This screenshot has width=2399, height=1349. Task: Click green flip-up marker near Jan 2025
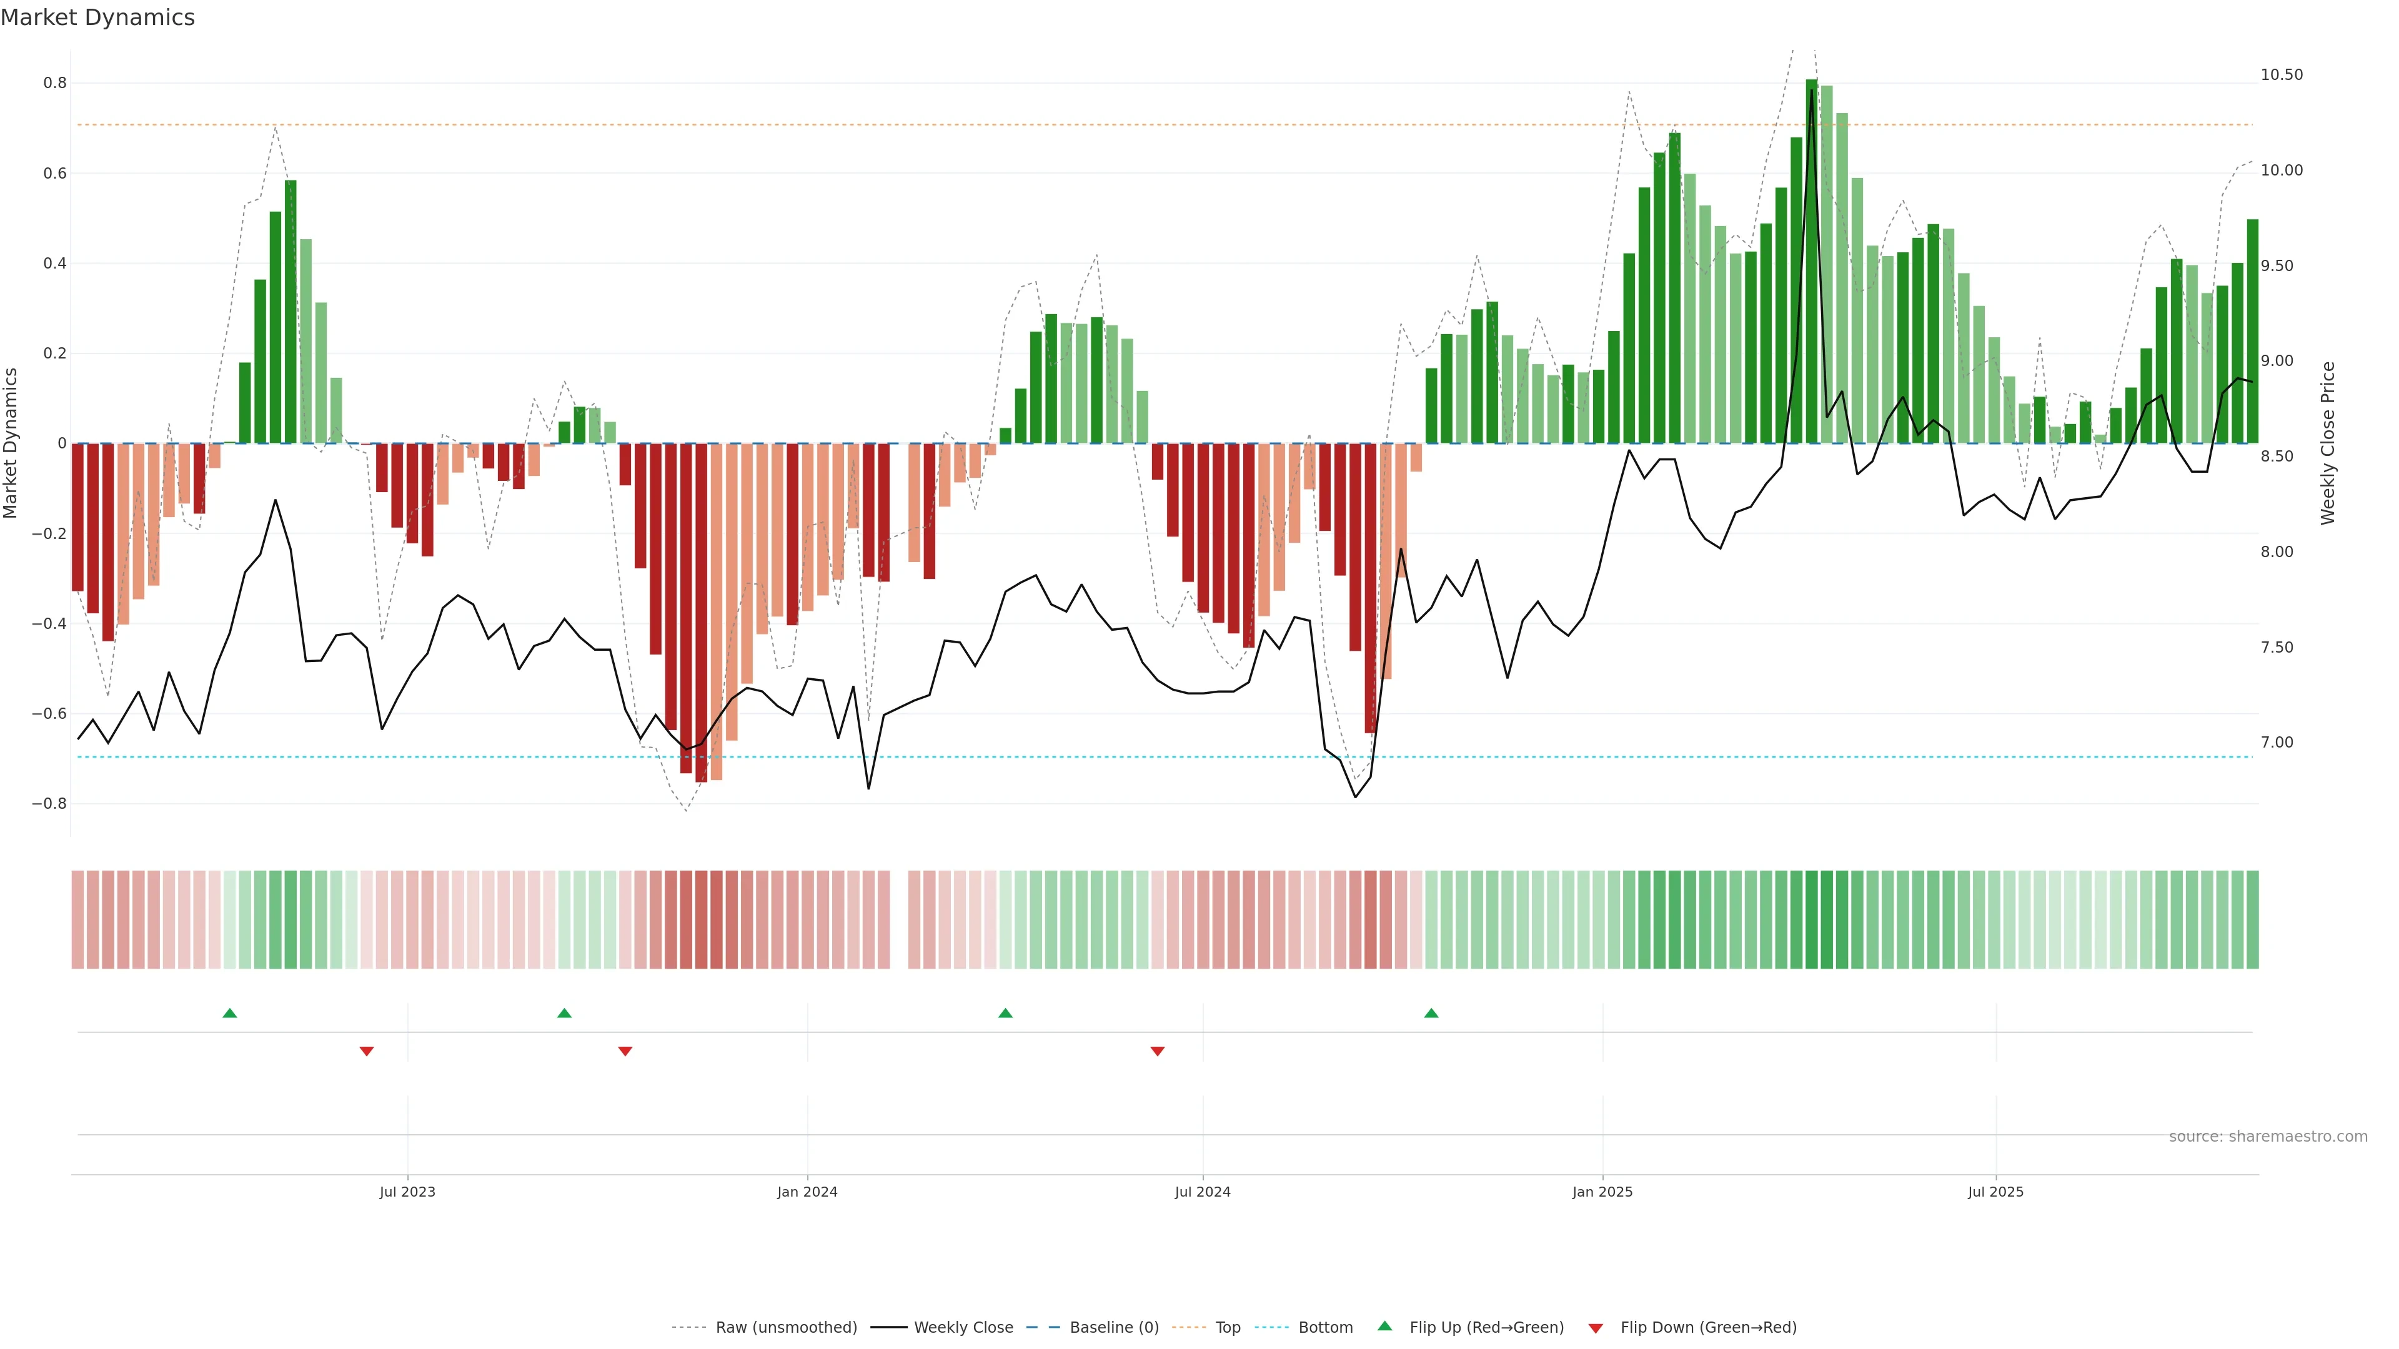pos(1431,1013)
